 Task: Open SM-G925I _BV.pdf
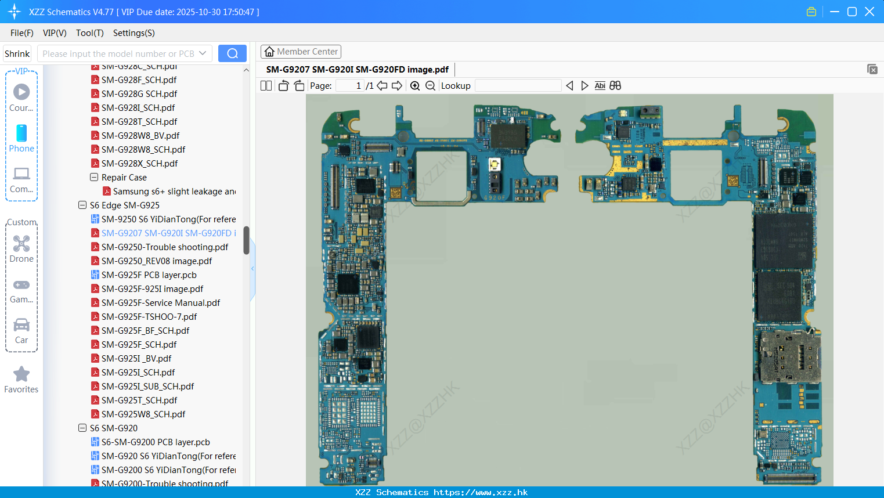(136, 358)
